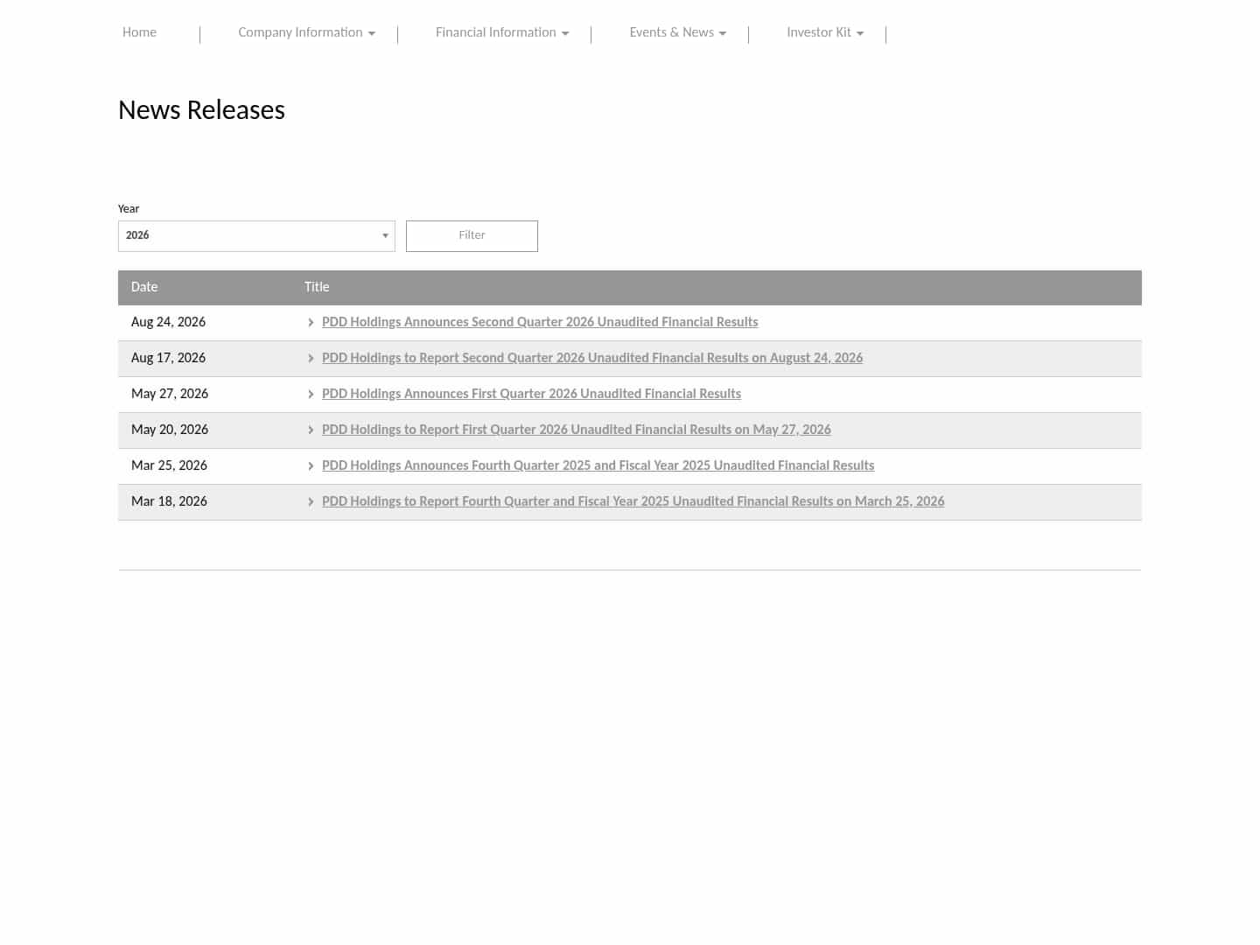Open the Year dropdown showing 2026
The height and width of the screenshot is (945, 1260).
coord(256,236)
